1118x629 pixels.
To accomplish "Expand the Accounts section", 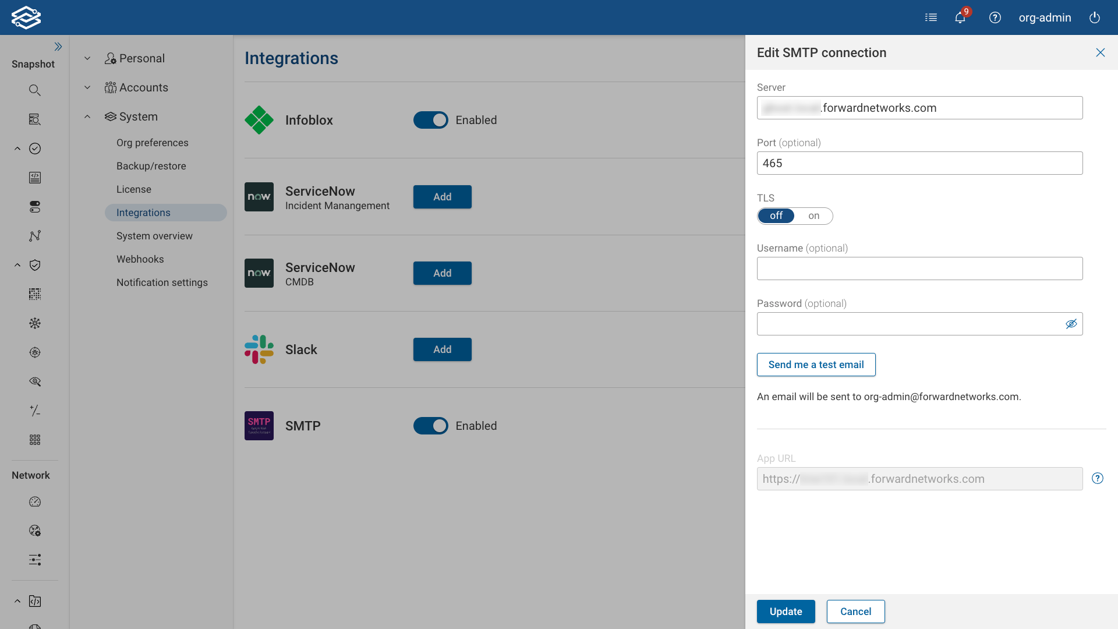I will click(x=87, y=87).
